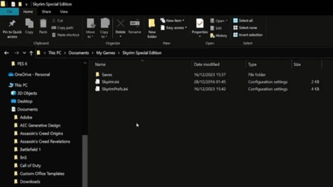Open Desktop in the navigation pane

(25, 101)
